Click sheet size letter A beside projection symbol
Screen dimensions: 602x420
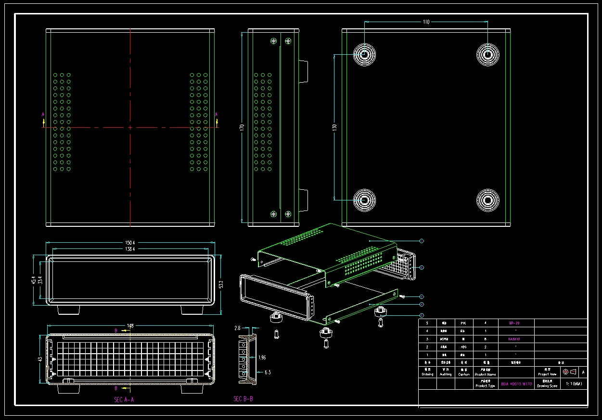point(583,372)
